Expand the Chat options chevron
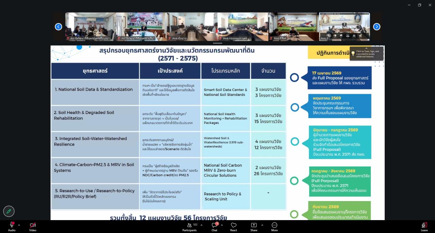The image size is (435, 233). pos(222,225)
